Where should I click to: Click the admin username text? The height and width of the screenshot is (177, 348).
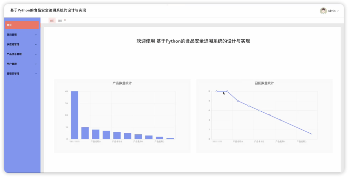pyautogui.click(x=332, y=11)
